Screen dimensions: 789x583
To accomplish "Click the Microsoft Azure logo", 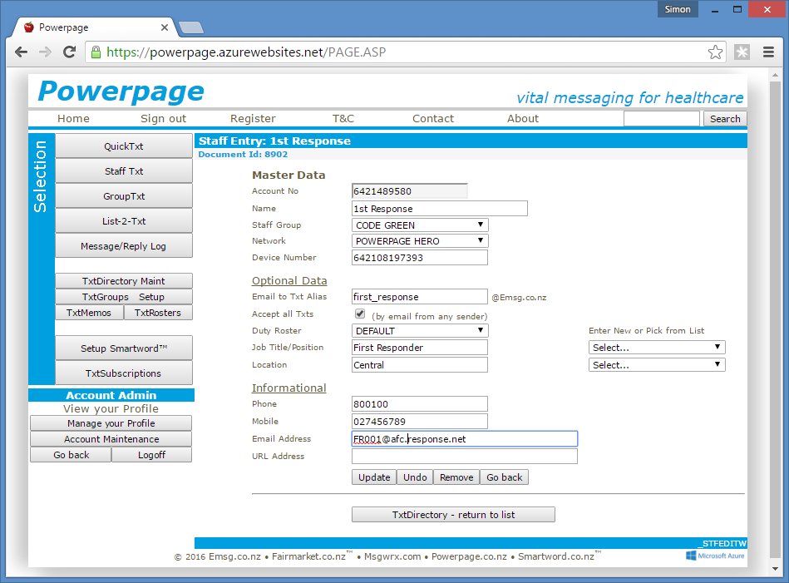I will tap(716, 556).
